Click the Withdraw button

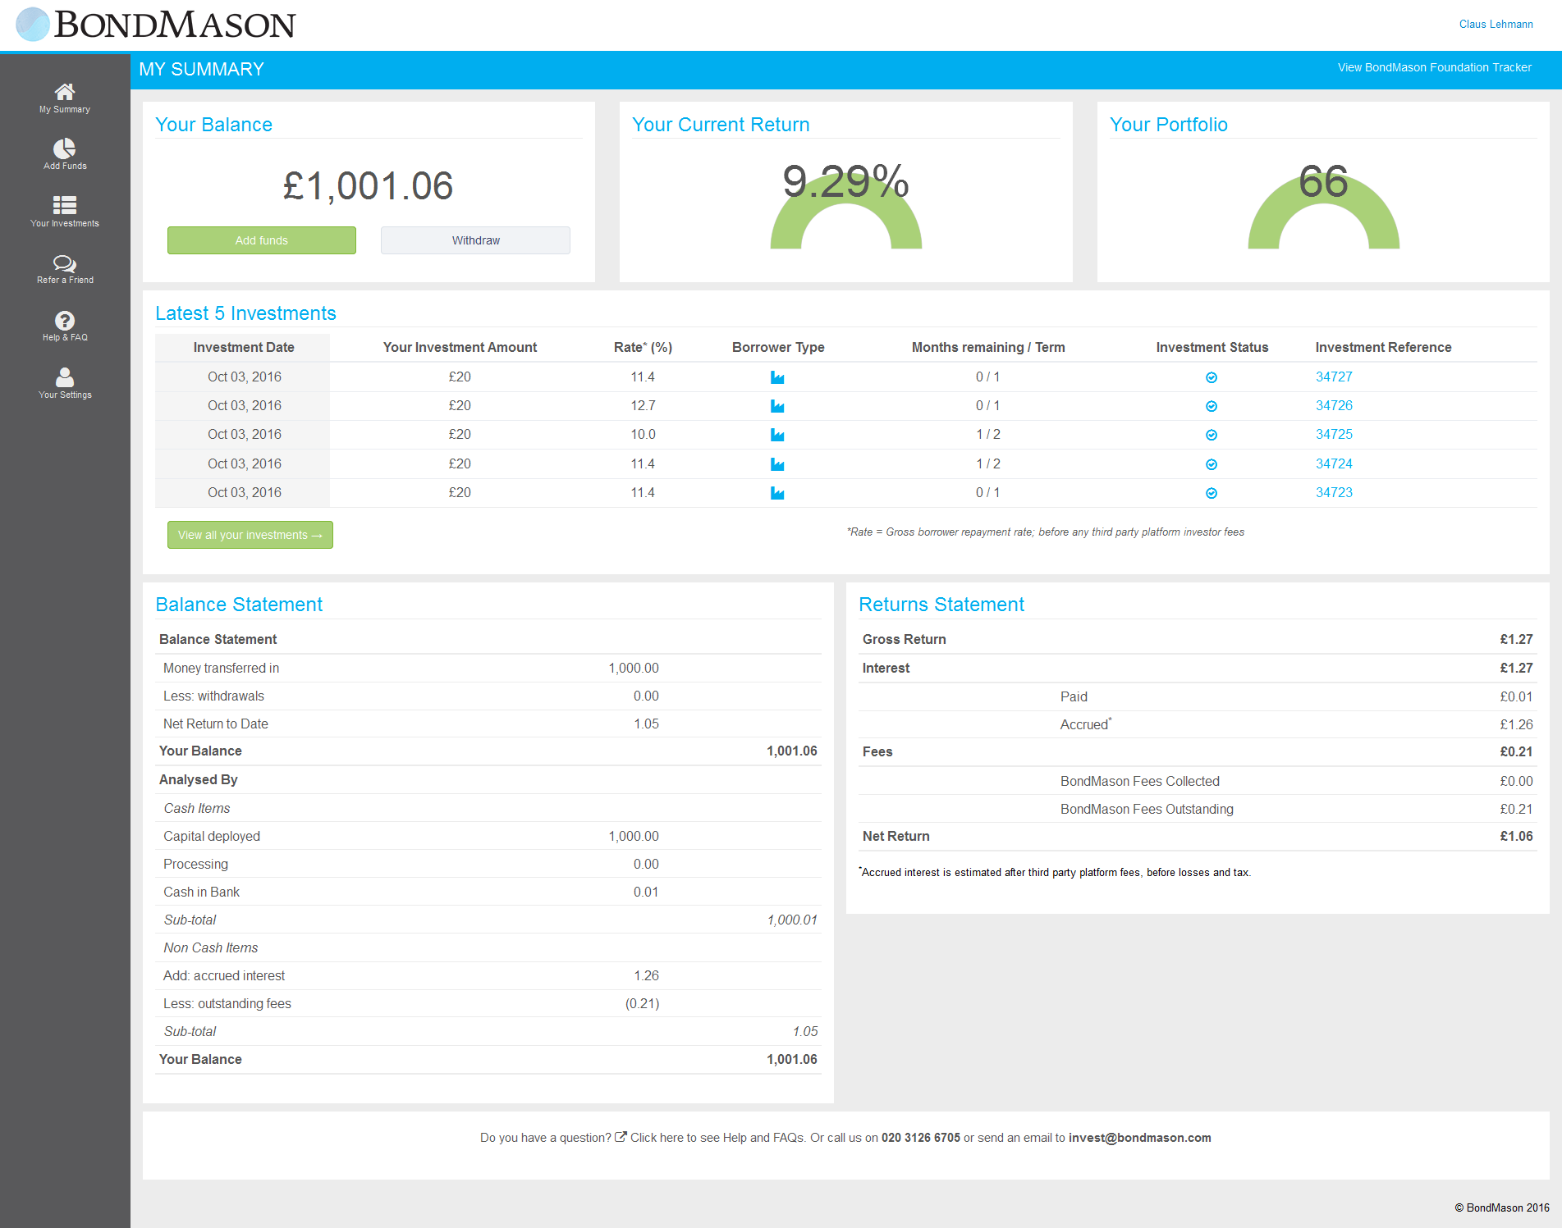point(475,240)
